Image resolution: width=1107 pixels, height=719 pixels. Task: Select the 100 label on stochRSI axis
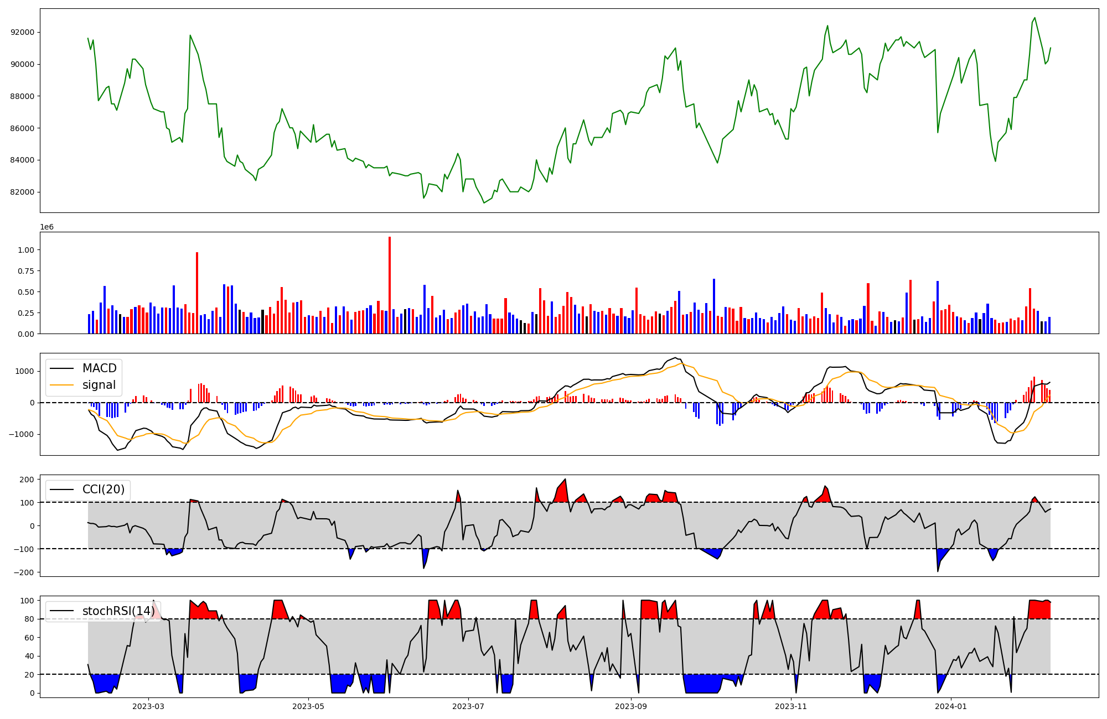[x=27, y=601]
